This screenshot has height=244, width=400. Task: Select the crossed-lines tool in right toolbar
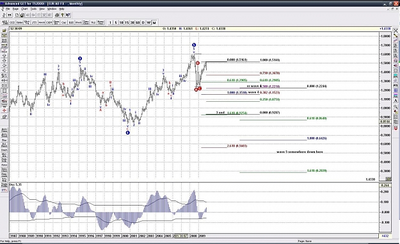click(x=396, y=31)
